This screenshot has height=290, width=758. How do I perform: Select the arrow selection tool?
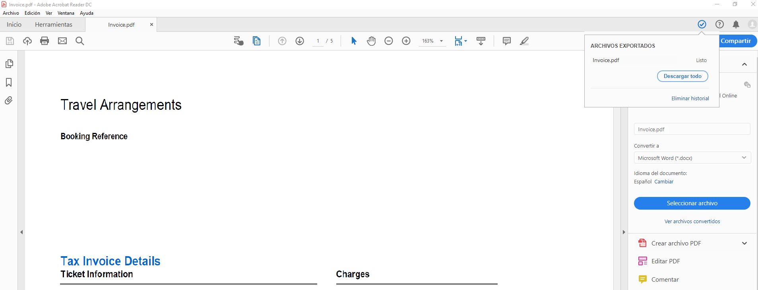pos(354,41)
